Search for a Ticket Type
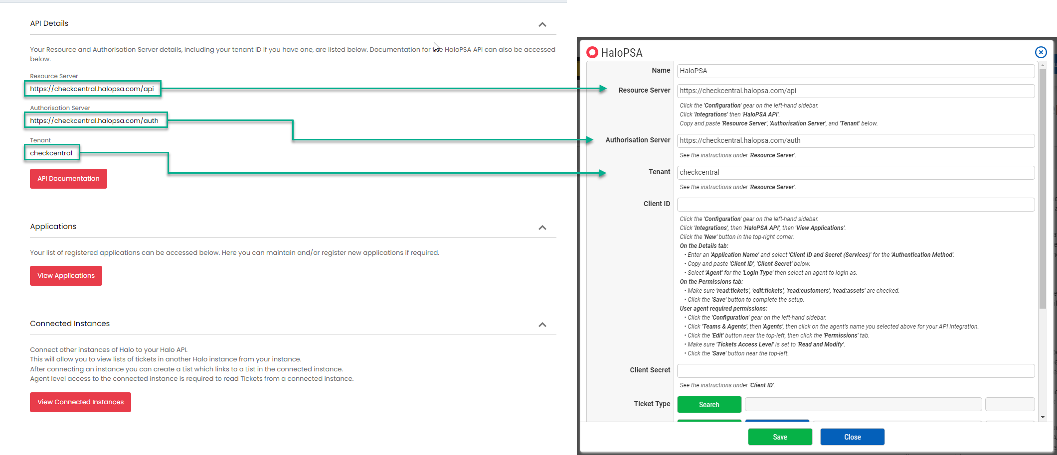1057x455 pixels. (709, 405)
